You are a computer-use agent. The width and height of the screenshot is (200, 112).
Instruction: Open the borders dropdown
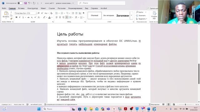pos(84,17)
